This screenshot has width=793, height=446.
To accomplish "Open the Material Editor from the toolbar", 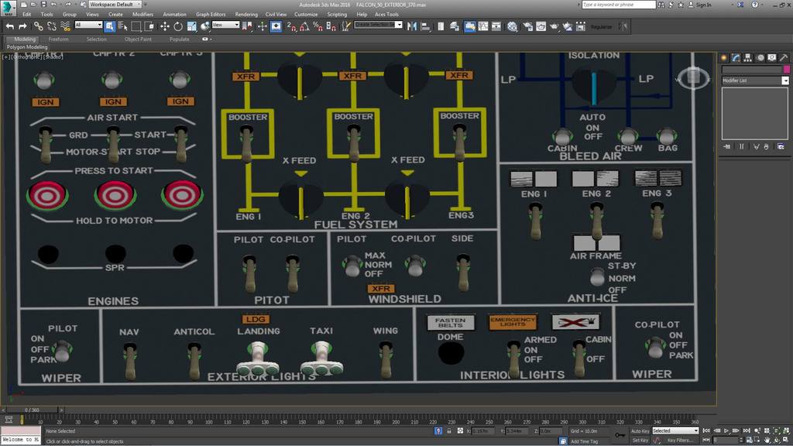I will [512, 26].
